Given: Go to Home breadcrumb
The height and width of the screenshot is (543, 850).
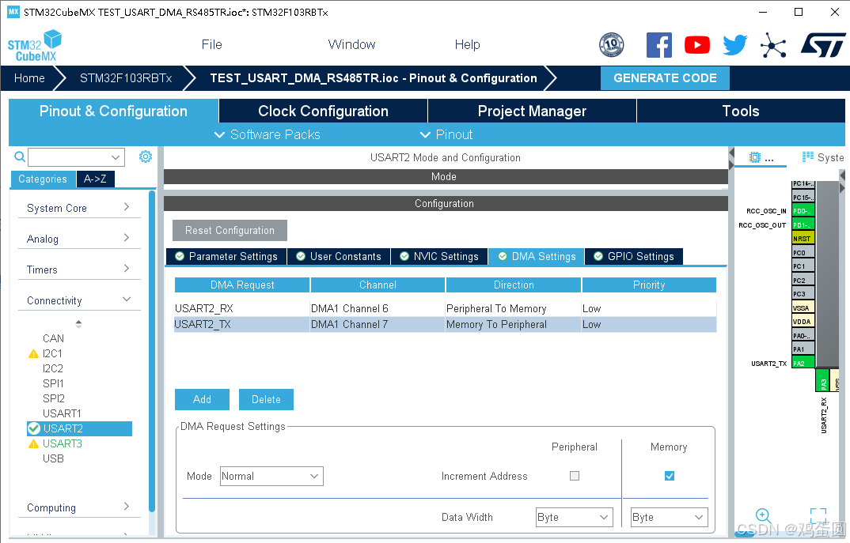Looking at the screenshot, I should click(x=29, y=78).
